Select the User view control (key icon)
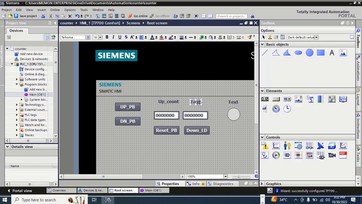 coord(287,146)
